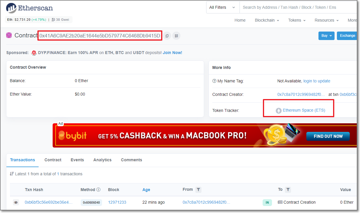Open From address 0x7c8a7012c9969482f0 in table
The height and width of the screenshot is (213, 360).
(x=206, y=202)
